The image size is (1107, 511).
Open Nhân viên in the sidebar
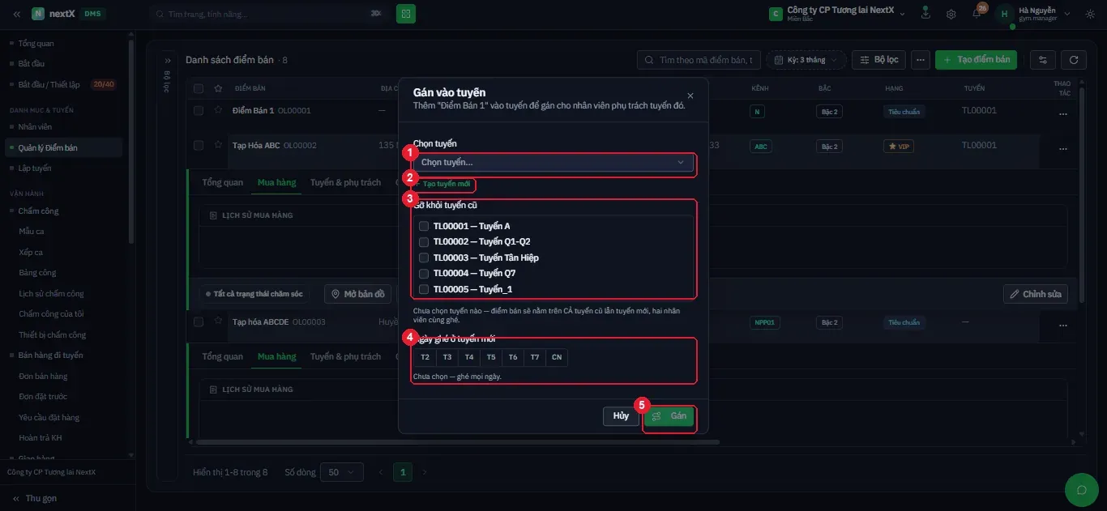coord(35,127)
